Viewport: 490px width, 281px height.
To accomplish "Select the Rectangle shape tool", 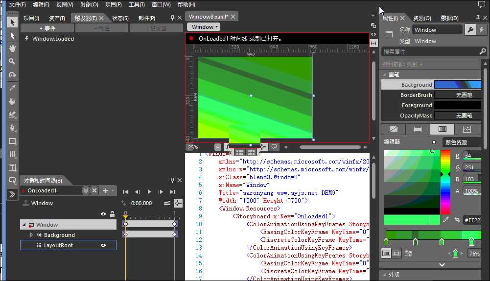I will point(12,141).
